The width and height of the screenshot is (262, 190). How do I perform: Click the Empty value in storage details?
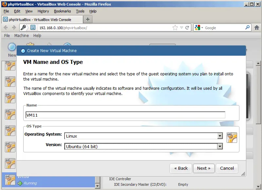coord(183,184)
